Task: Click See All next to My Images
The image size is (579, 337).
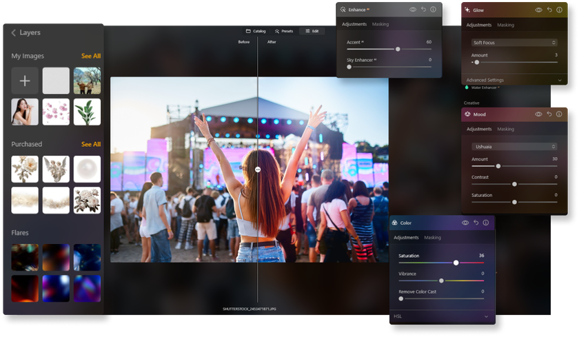Action: [x=91, y=56]
